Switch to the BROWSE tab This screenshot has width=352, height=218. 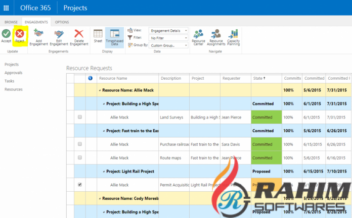pyautogui.click(x=11, y=22)
